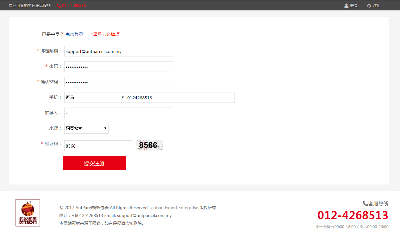Click the header phone number 012-4268513
The height and width of the screenshot is (235, 400).
(x=74, y=6)
